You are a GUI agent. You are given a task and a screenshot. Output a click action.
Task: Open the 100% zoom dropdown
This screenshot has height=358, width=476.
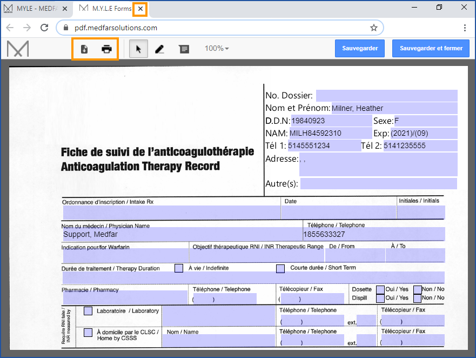click(x=217, y=49)
